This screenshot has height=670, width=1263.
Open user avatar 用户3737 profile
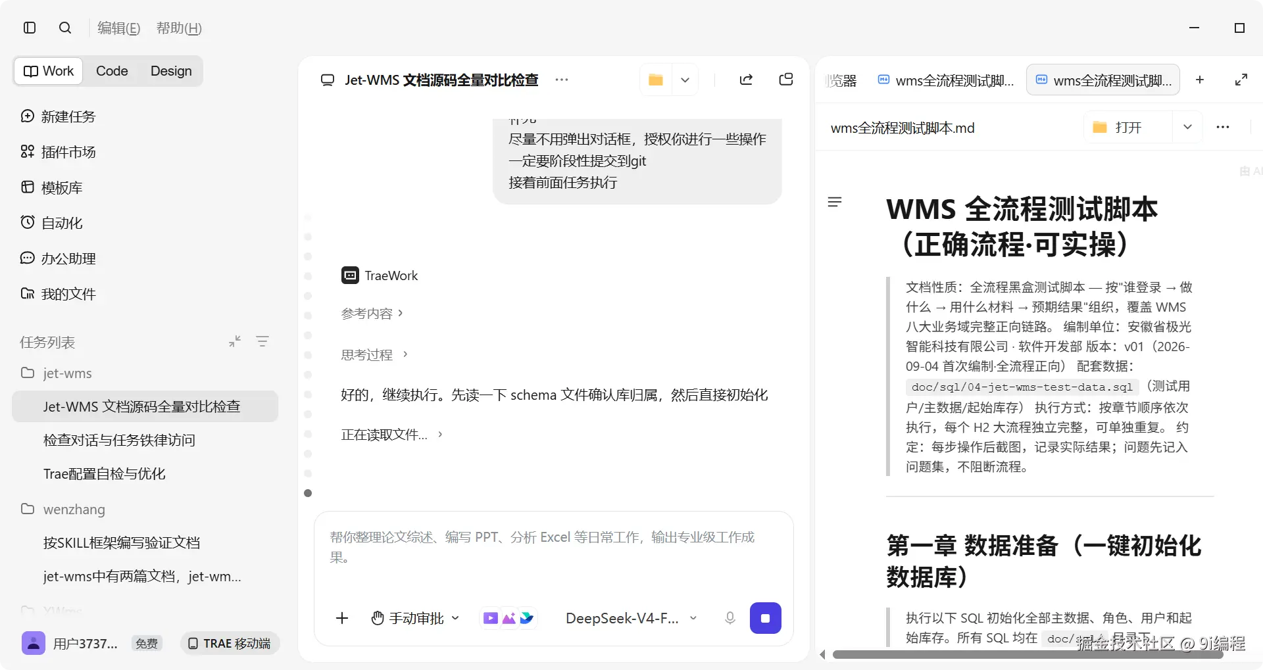pyautogui.click(x=34, y=643)
